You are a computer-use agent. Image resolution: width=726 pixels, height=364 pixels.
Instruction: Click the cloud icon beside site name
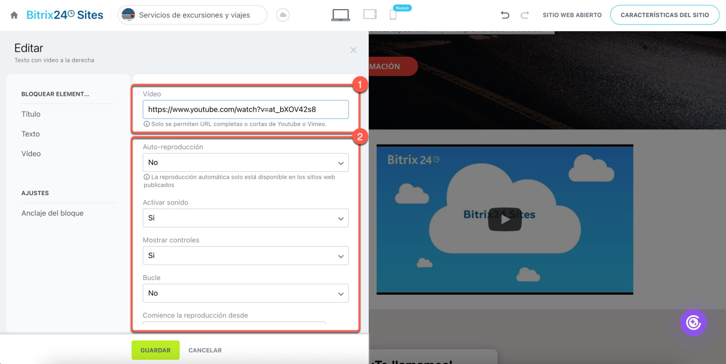point(282,15)
